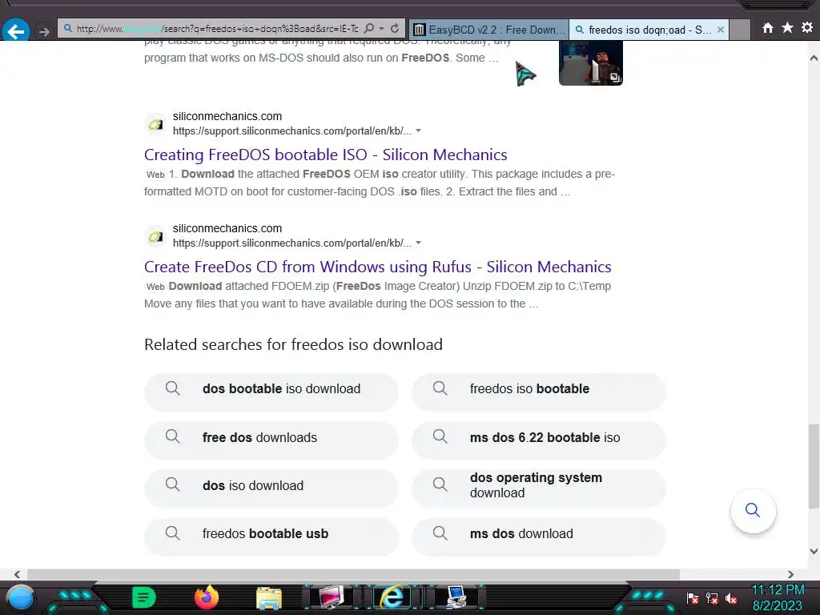Expand dropdown next to second siliconmechanics URL

coord(418,243)
